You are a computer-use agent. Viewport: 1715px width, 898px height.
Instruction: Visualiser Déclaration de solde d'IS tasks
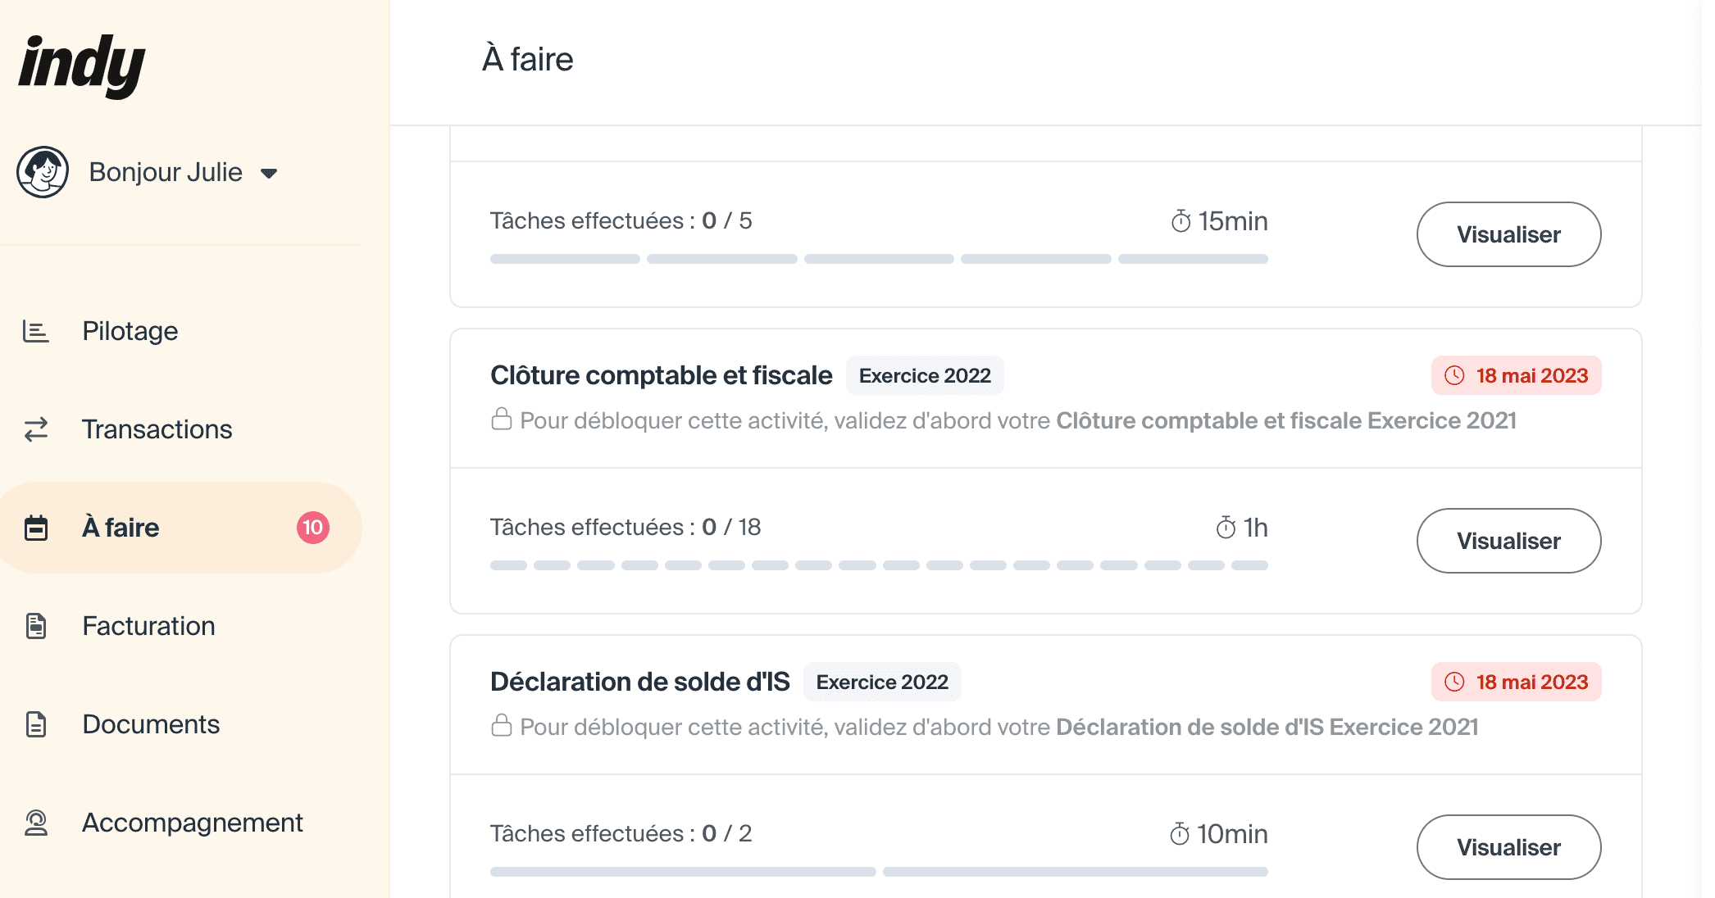[x=1508, y=847]
